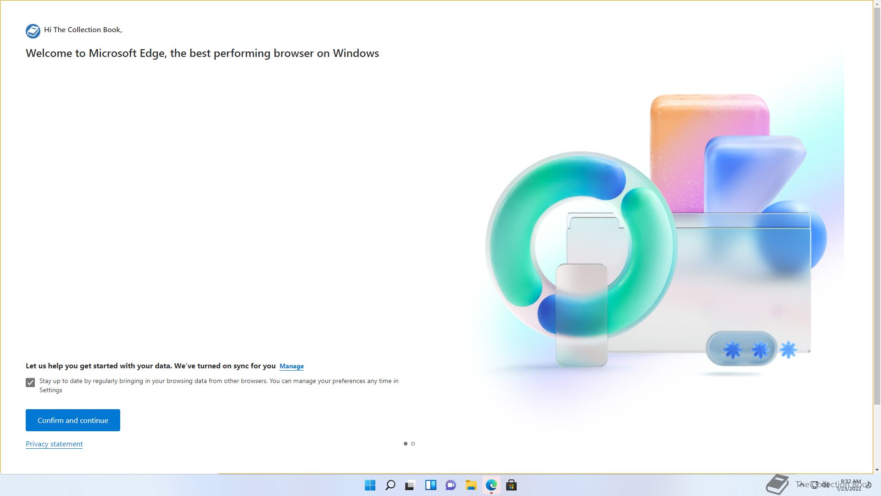The height and width of the screenshot is (496, 881).
Task: Open Microsoft Store from taskbar
Action: coord(511,485)
